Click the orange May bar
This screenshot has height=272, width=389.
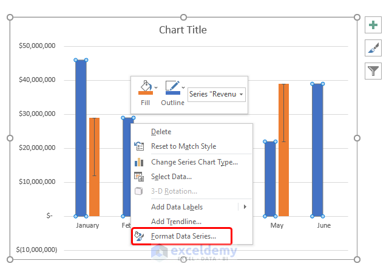tap(283, 149)
